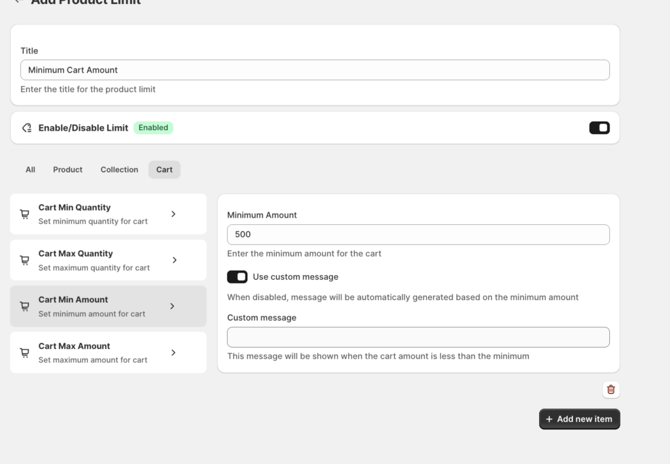Click the 'Use custom message' label
This screenshot has height=464, width=670.
click(296, 276)
